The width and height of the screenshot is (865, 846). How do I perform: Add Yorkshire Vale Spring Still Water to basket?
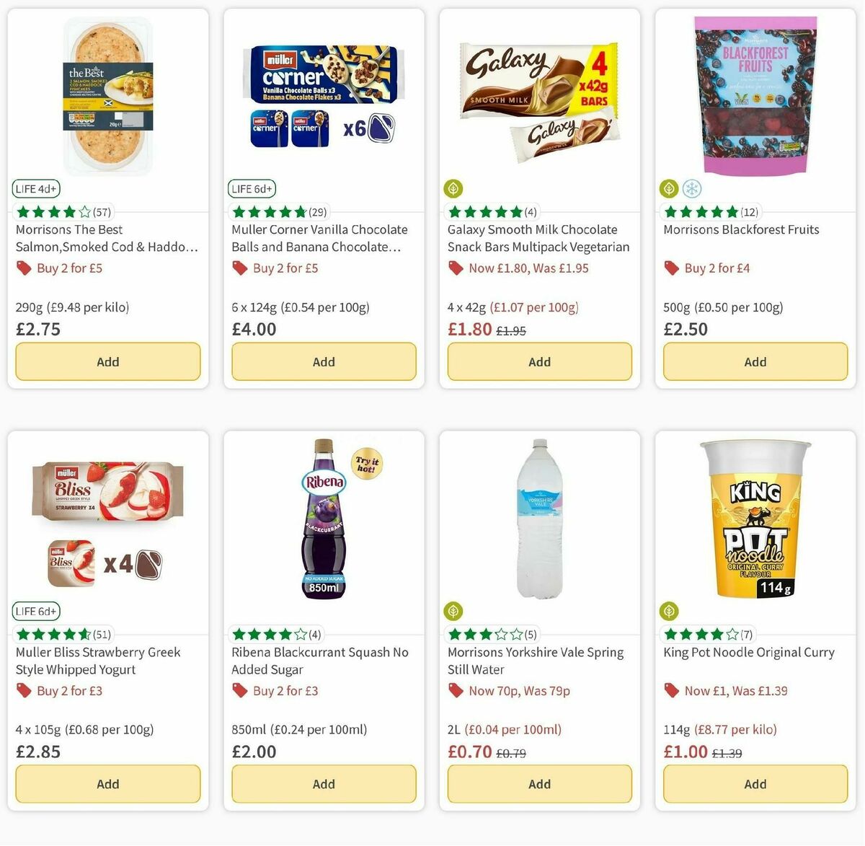[x=539, y=784]
